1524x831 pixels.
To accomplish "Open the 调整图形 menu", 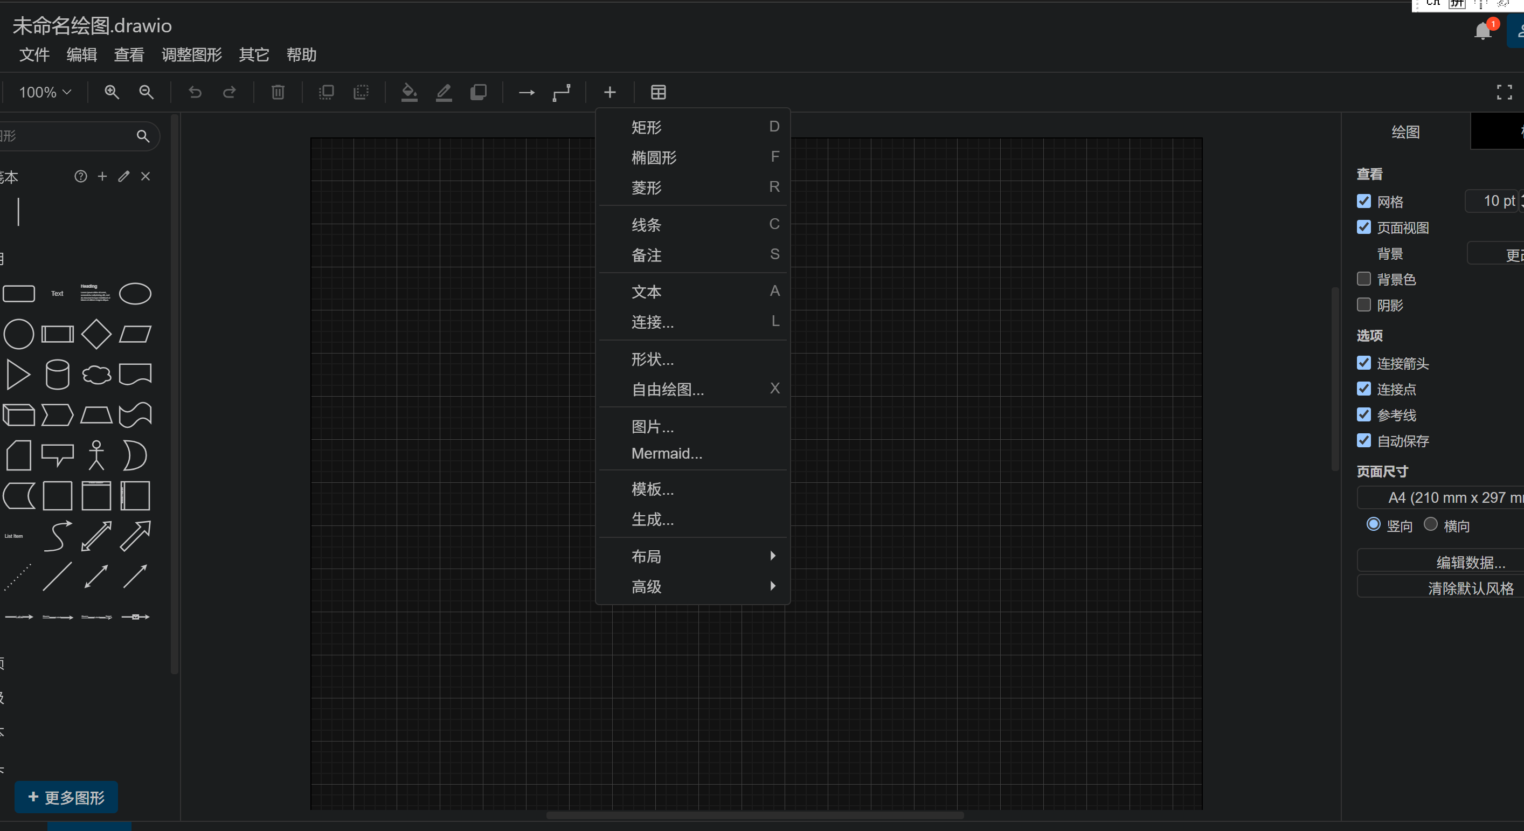I will tap(192, 55).
